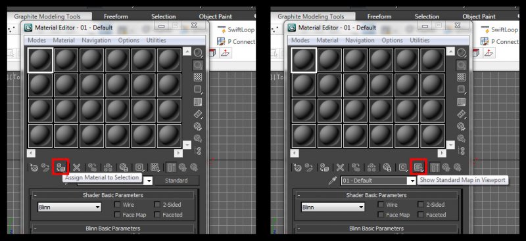Enable Faceted checkbox in left screenshot

(x=157, y=215)
